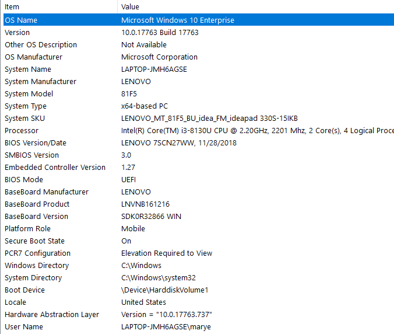Select the BIOS Version/Date row
Image resolution: width=394 pixels, height=334 pixels.
199,142
